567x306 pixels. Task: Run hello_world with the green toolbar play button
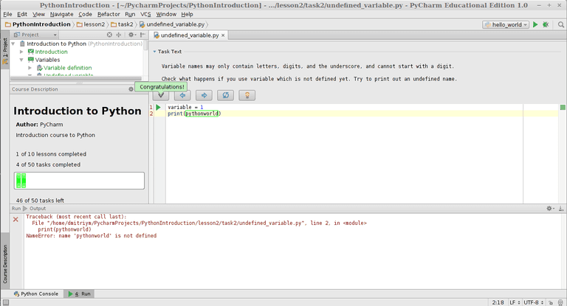pos(535,24)
